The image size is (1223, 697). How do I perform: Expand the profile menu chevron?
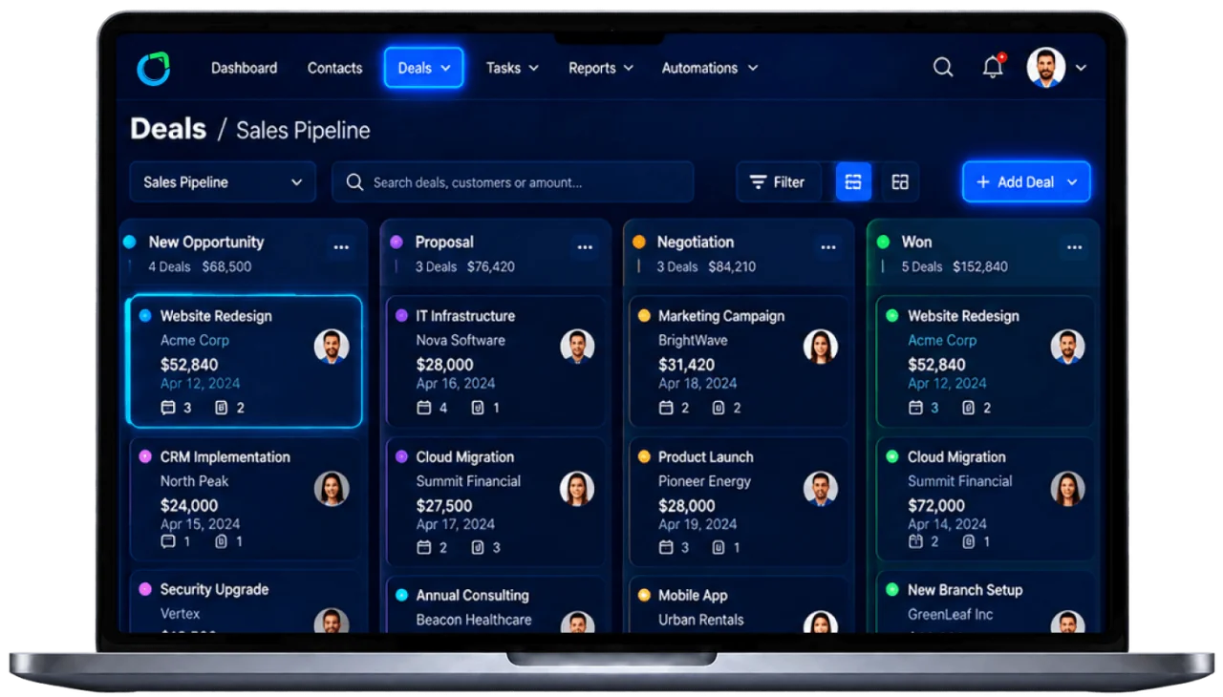(1081, 68)
